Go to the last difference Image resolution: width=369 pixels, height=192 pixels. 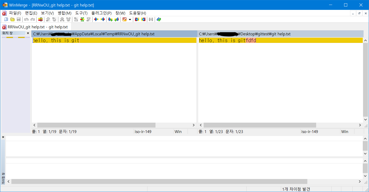pyautogui.click(x=89, y=19)
